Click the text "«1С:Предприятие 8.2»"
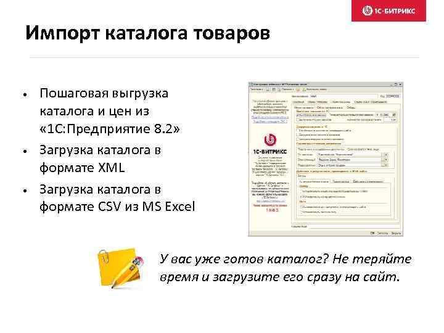This screenshot has height=333, width=444. (110, 129)
